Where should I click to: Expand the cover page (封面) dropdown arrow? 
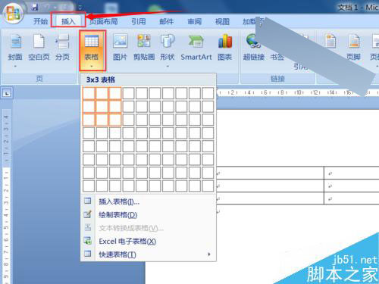coord(15,66)
